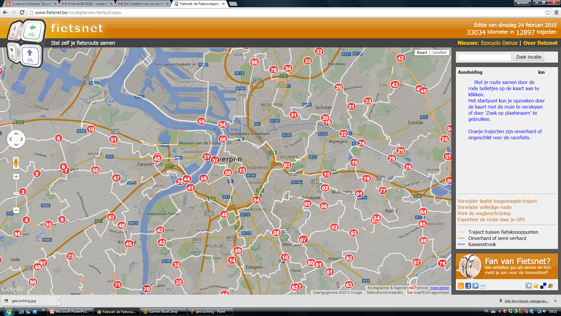Click the fietsnet logo
561x316 pixels.
pos(77,28)
